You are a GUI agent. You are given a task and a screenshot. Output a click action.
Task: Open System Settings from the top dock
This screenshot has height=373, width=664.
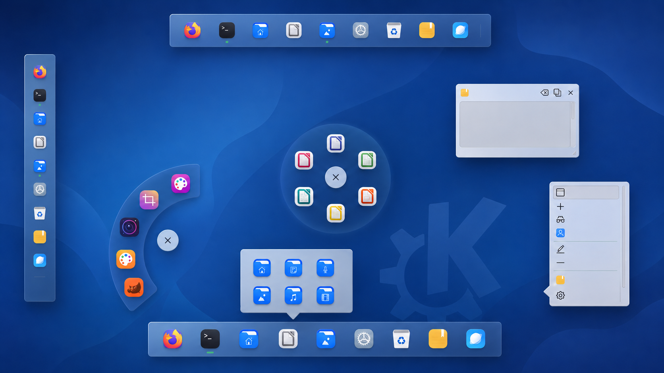[360, 30]
